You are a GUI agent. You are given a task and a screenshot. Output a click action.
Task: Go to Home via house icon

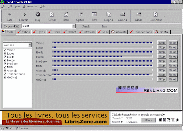click(x=66, y=14)
